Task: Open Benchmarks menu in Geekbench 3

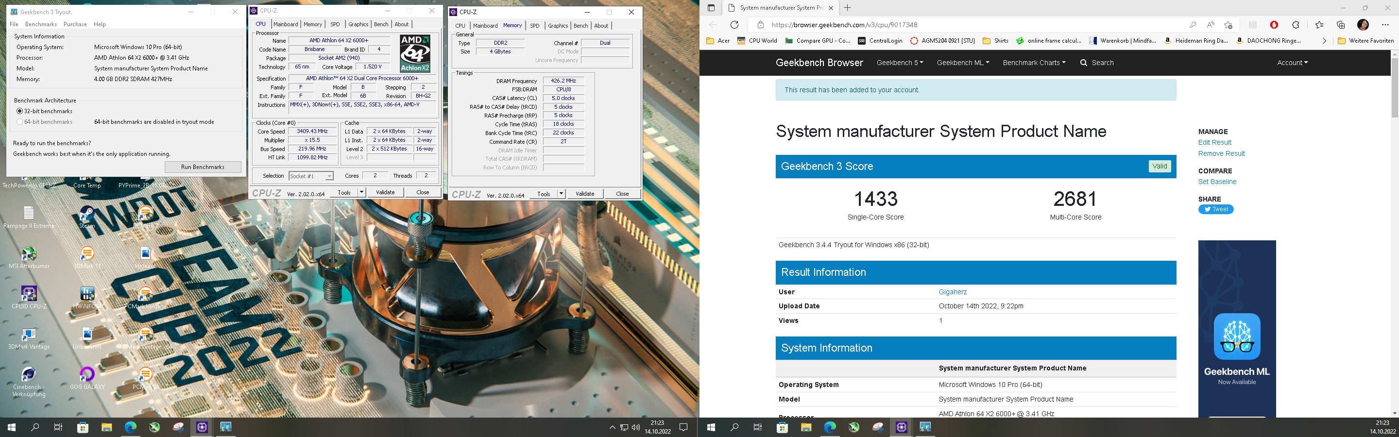Action: coord(41,24)
